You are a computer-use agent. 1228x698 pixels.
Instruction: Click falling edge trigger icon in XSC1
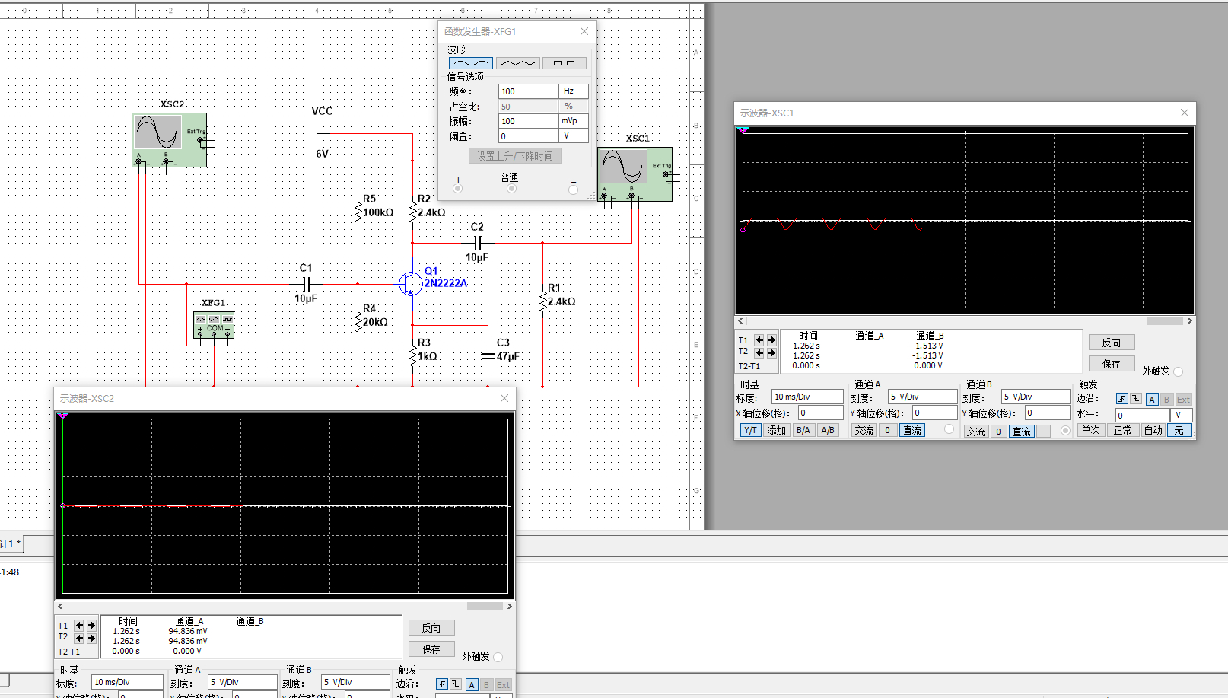1135,399
